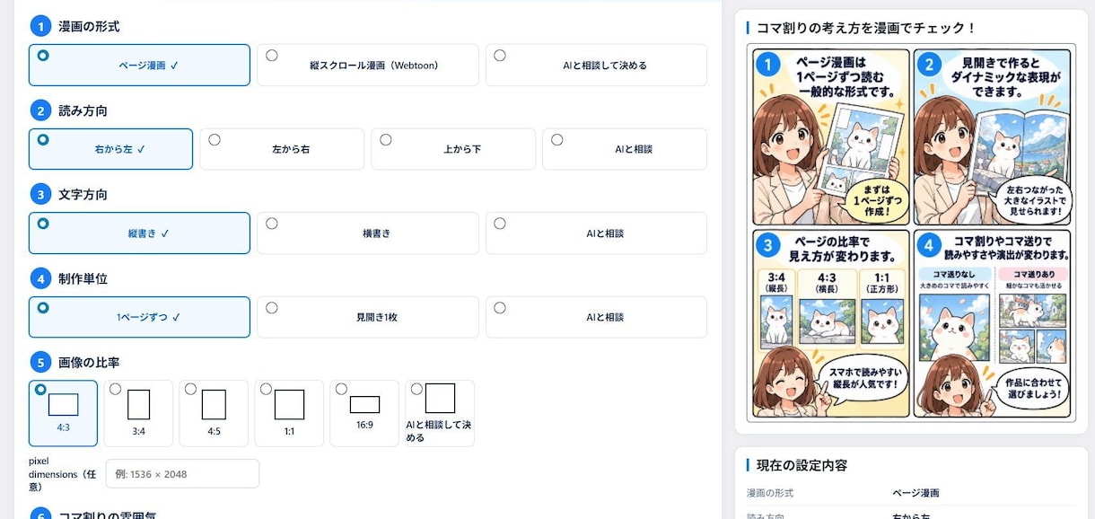Pick AIと相談 under 文字方向
The height and width of the screenshot is (519, 1095).
596,233
